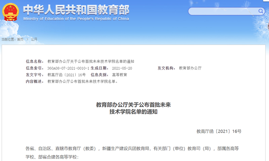
Task: Click the breadcrumb separator arrow
Action: point(27,39)
